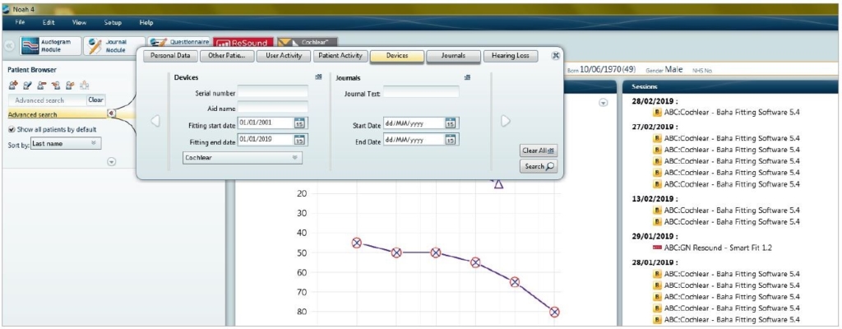
Task: Click into the Journals End Date field
Action: (414, 140)
